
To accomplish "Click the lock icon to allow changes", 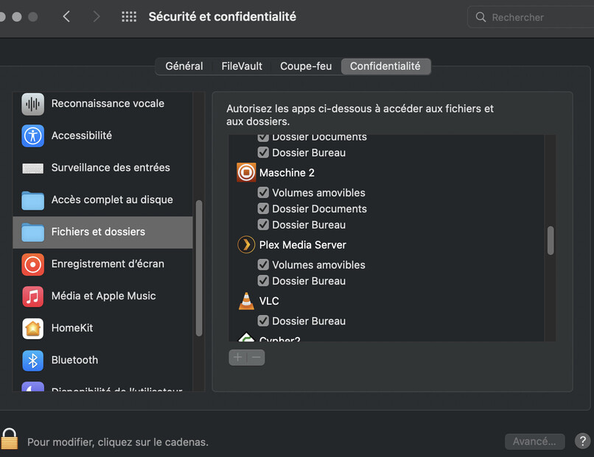I will tap(9, 439).
